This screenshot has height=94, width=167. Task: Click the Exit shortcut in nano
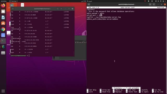coord(90,92)
